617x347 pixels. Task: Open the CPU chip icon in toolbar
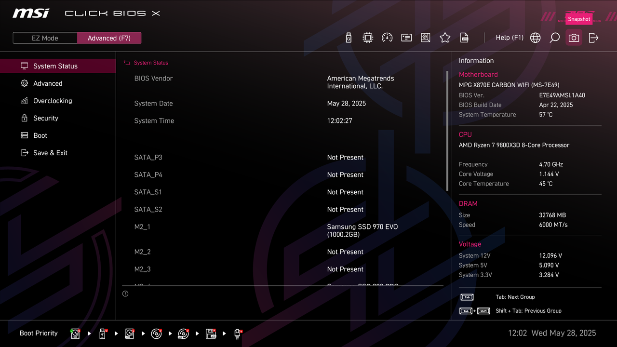(x=368, y=38)
